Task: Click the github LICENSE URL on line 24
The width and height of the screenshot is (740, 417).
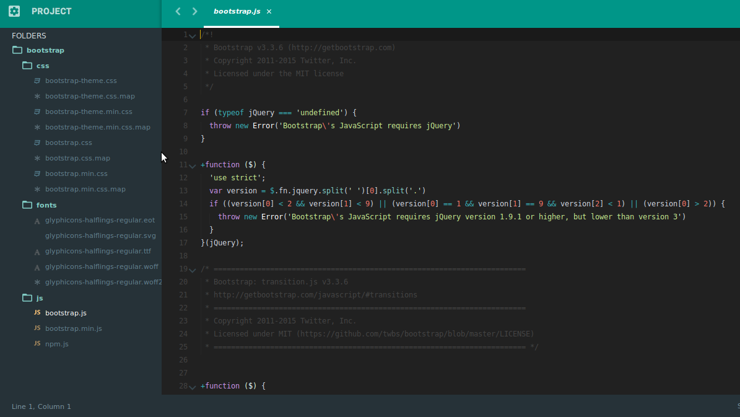Action: pyautogui.click(x=416, y=334)
